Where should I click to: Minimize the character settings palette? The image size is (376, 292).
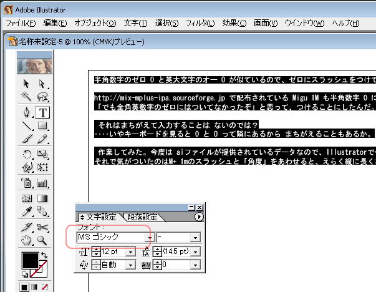[x=191, y=207]
